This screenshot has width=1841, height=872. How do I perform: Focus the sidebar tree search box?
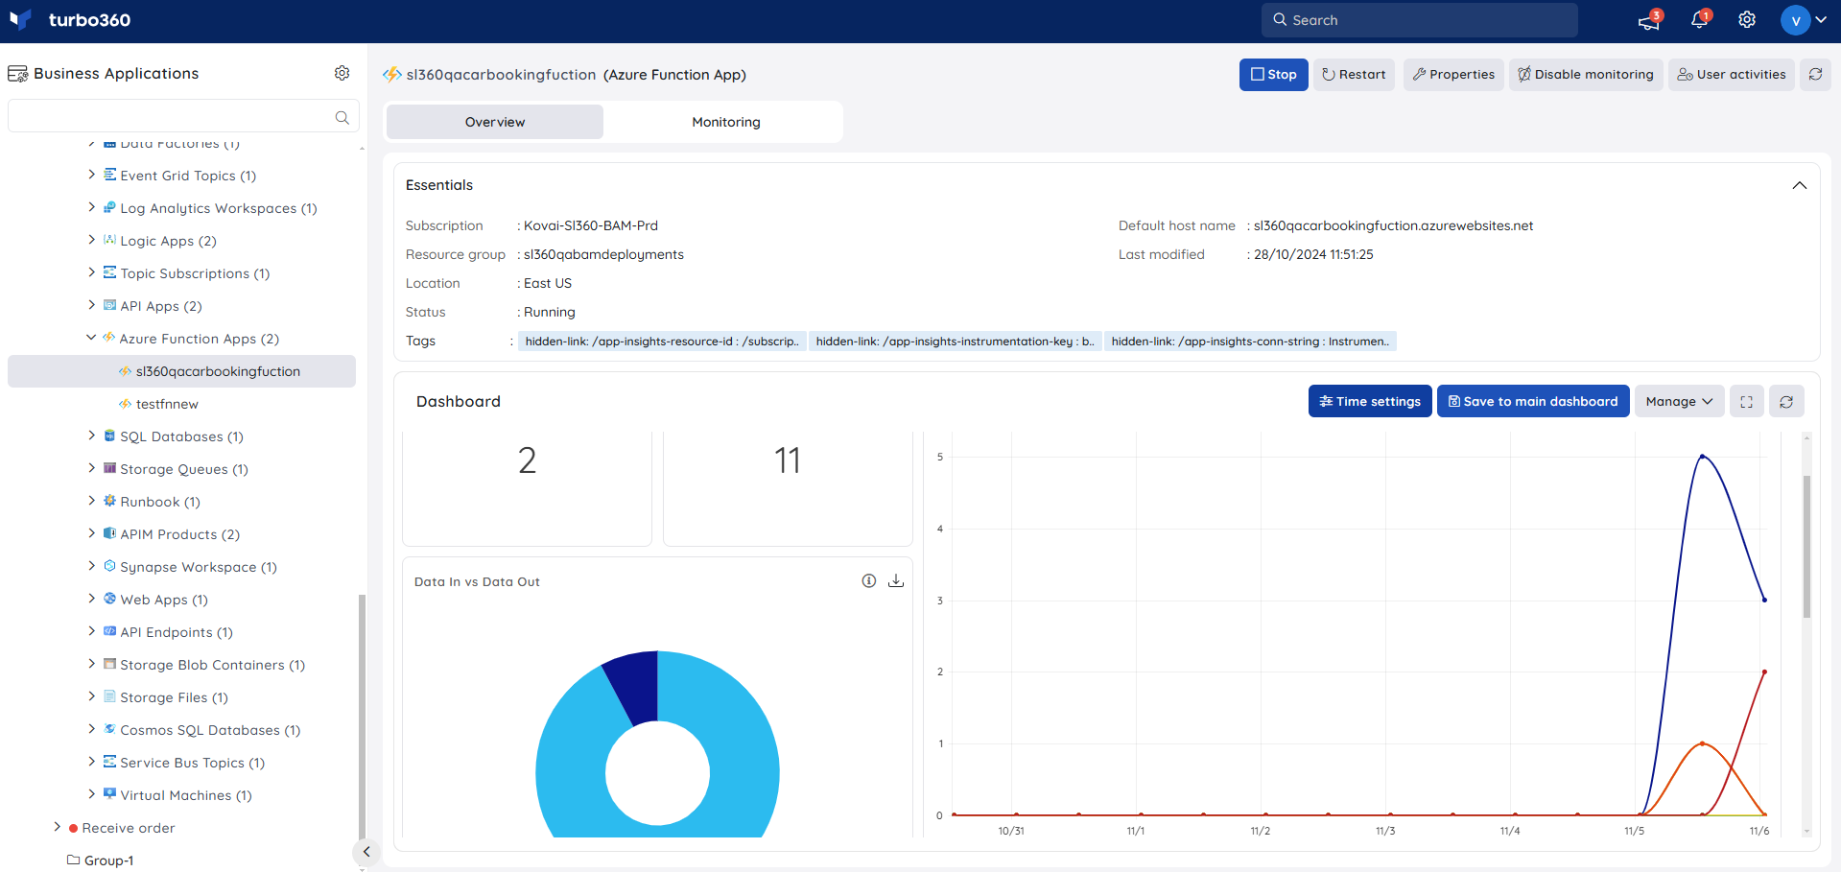(x=183, y=117)
